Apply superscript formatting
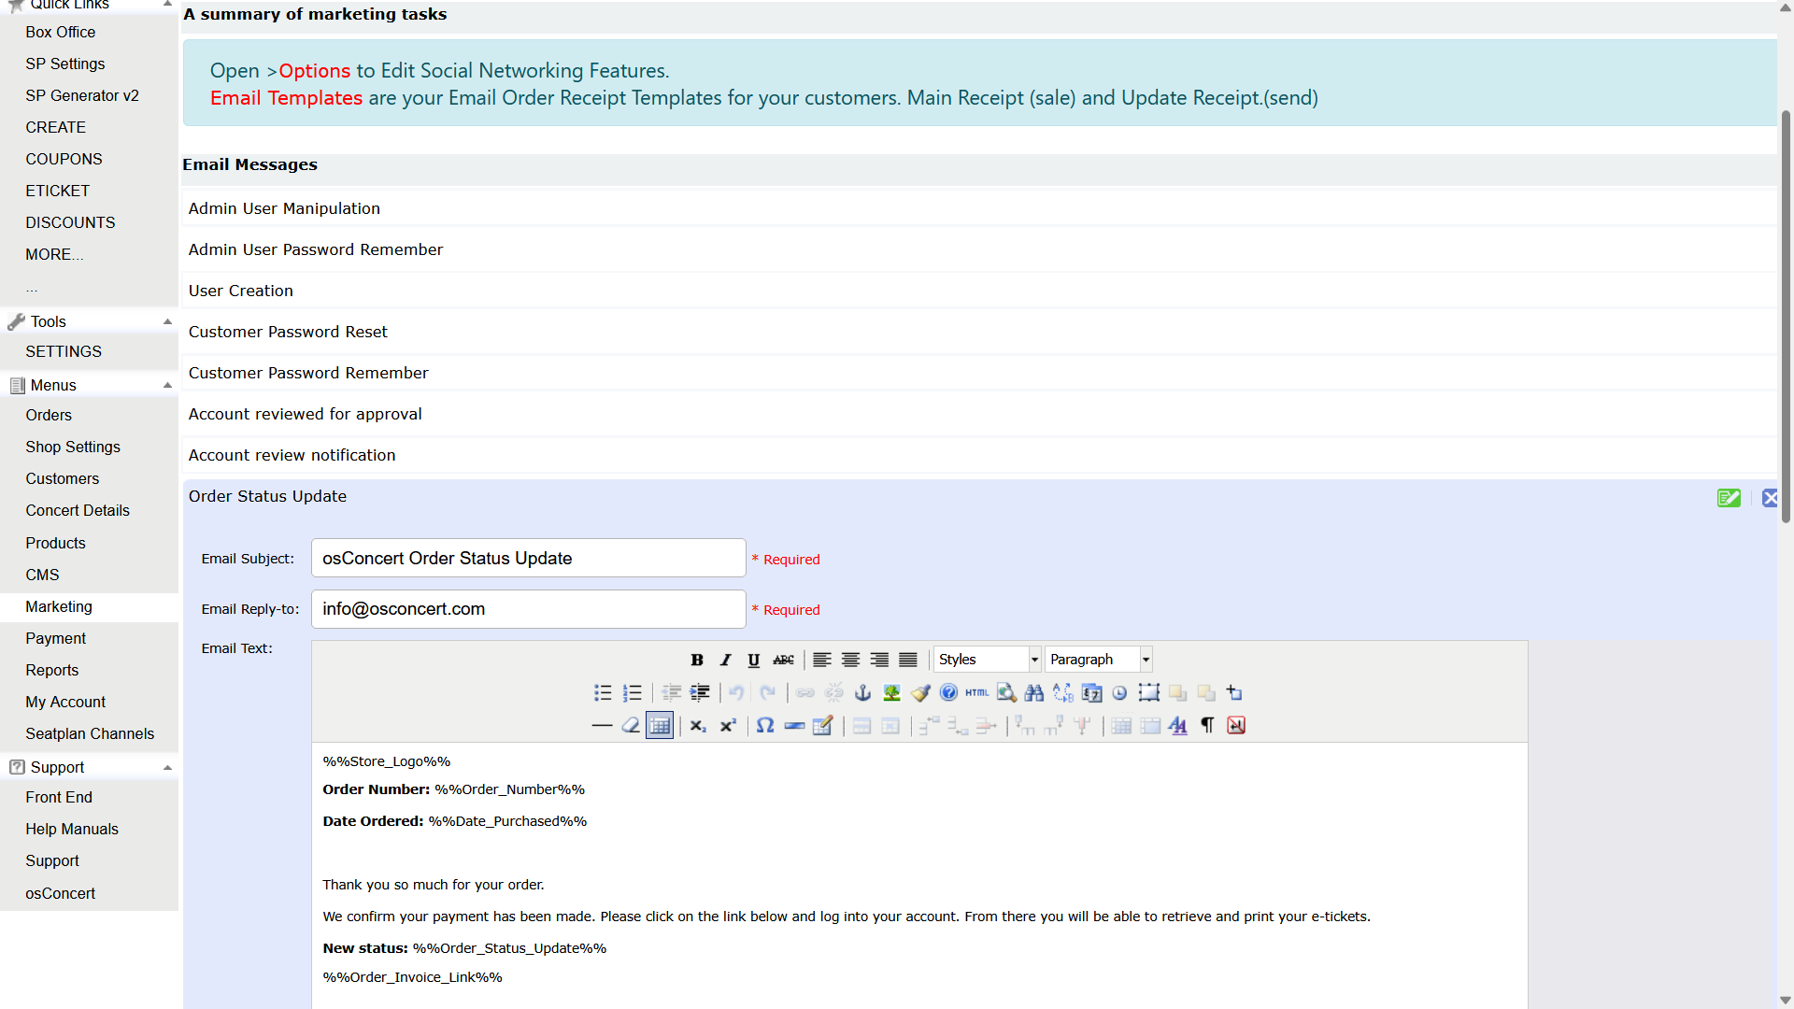Viewport: 1794px width, 1009px height. click(728, 726)
